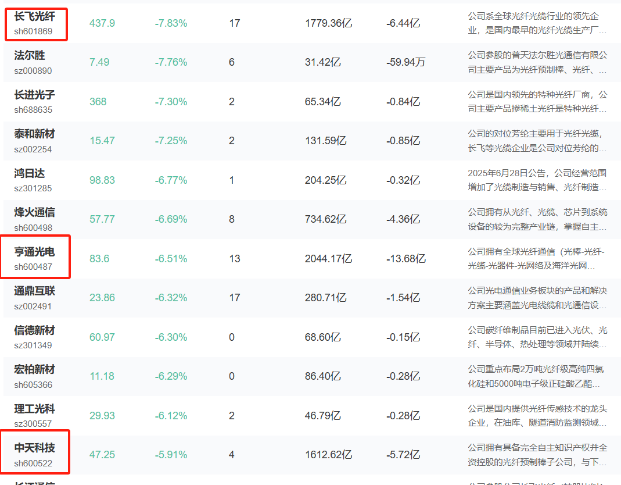This screenshot has height=485, width=621.
Task: Open the highlighted 中天科技 sh600522 entry
Action: coord(34,455)
